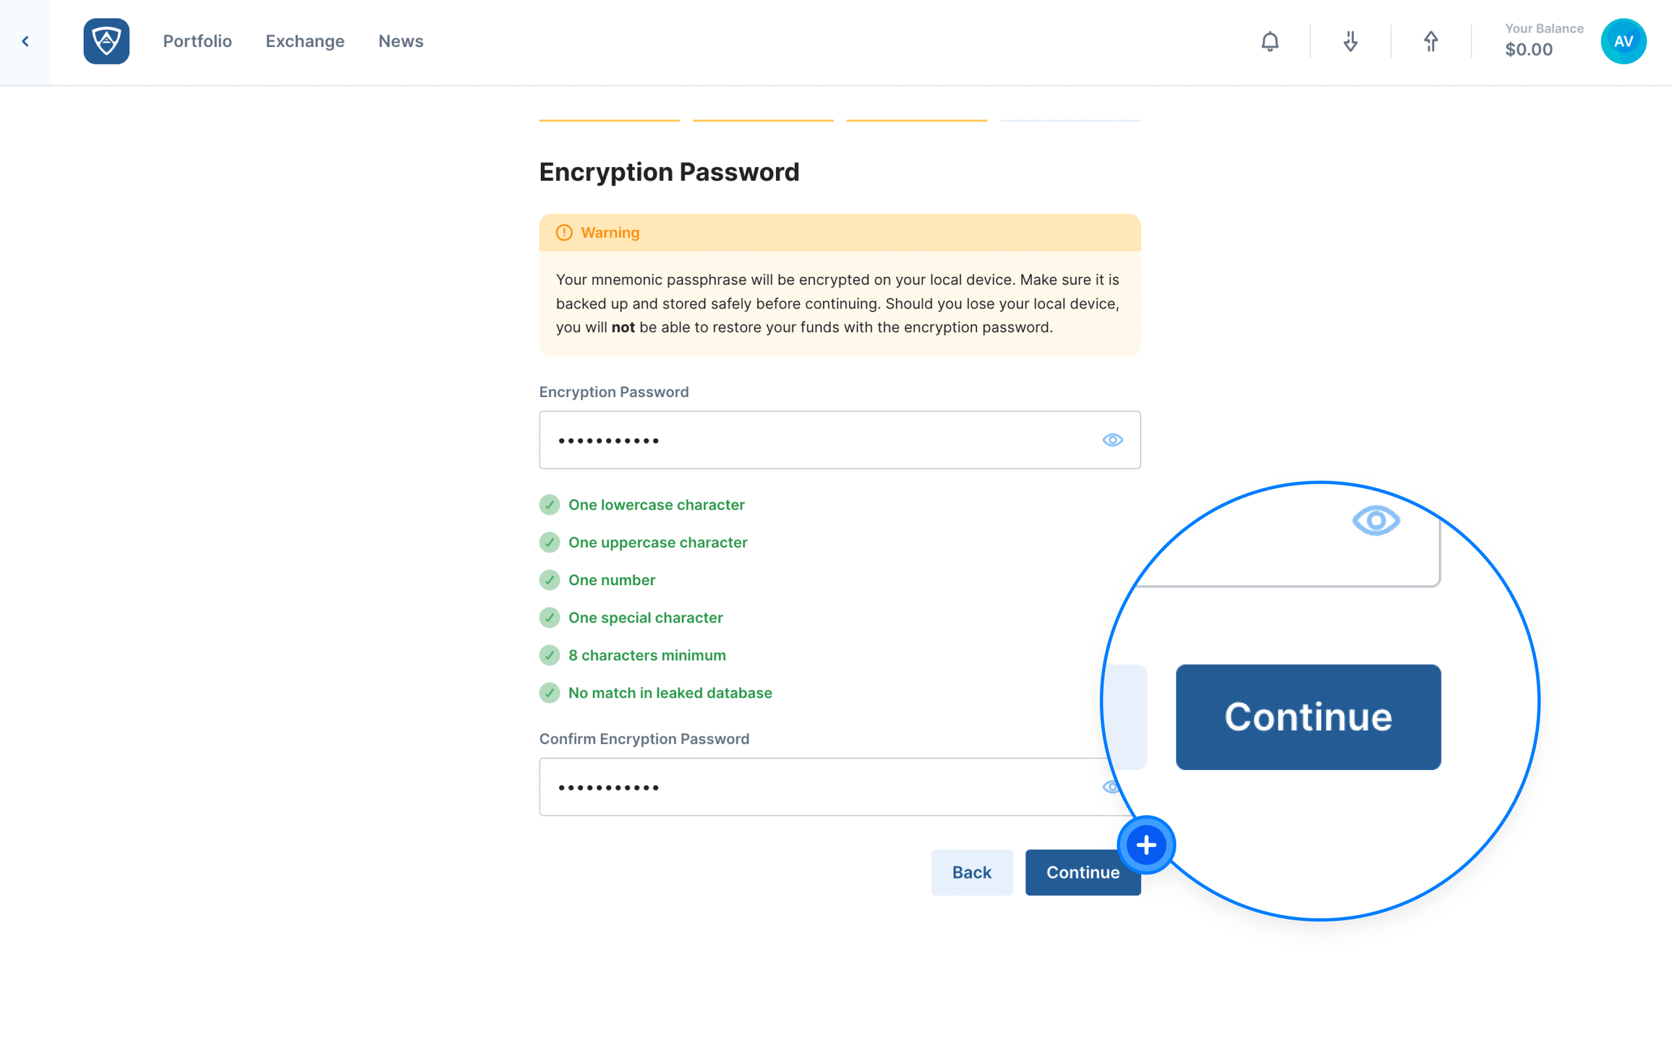Open the Exchange menu item
Viewport: 1672px width, 1045px height.
305,41
